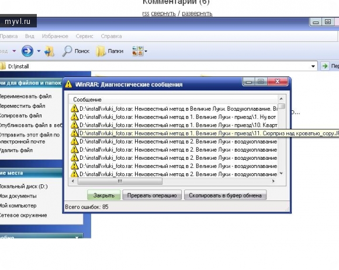The image size is (339, 270).
Task: Click the Поиск search toolbar button
Action: [75, 51]
